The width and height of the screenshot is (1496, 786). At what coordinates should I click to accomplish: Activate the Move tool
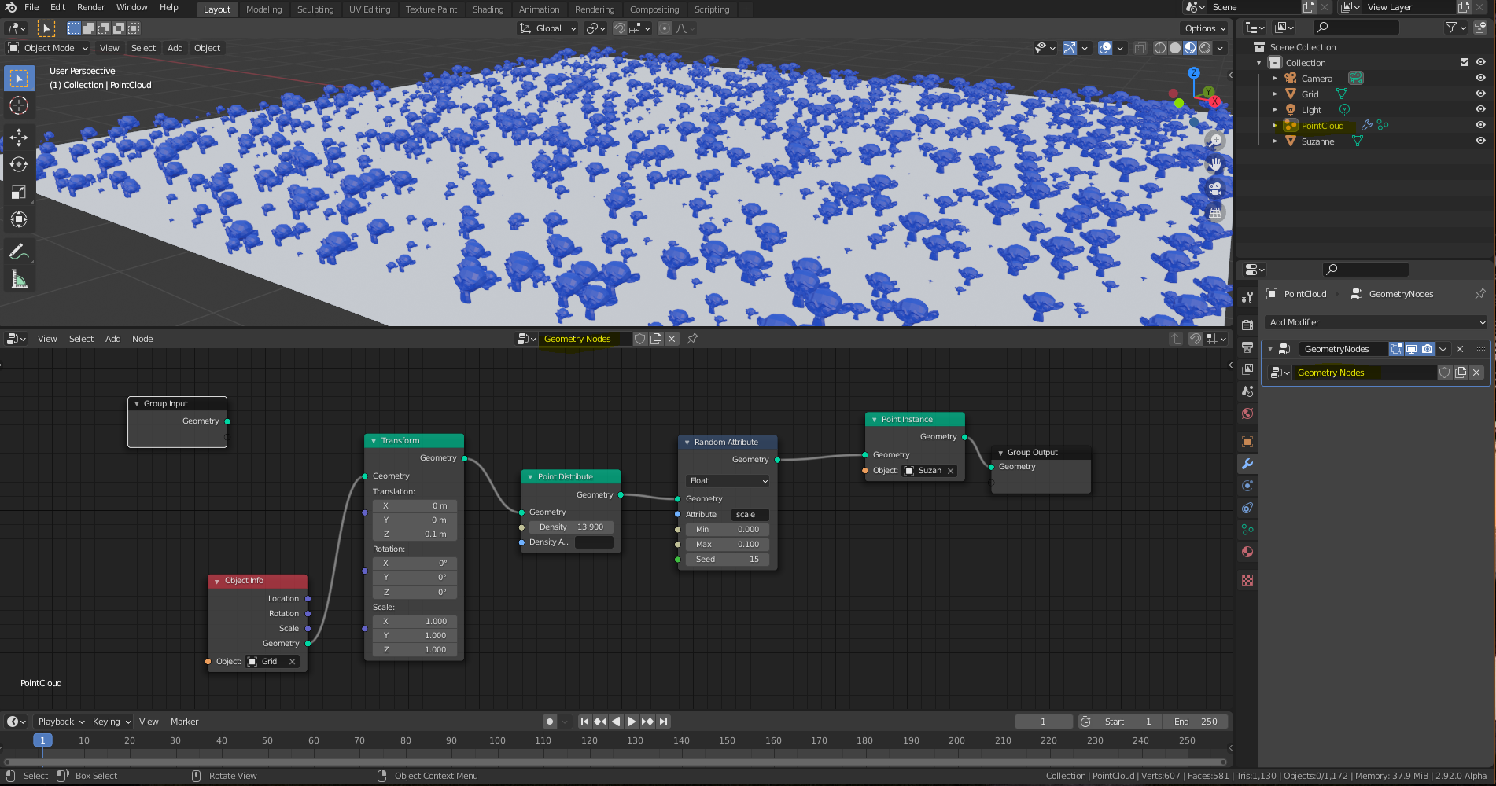19,138
